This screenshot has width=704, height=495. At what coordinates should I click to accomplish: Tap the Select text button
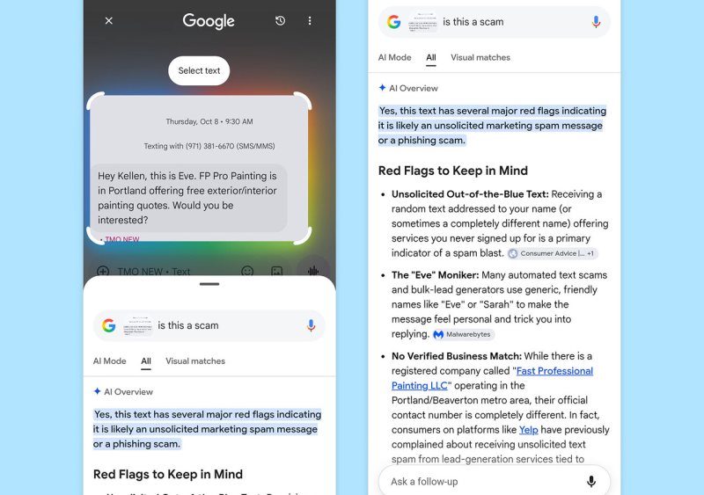point(199,70)
